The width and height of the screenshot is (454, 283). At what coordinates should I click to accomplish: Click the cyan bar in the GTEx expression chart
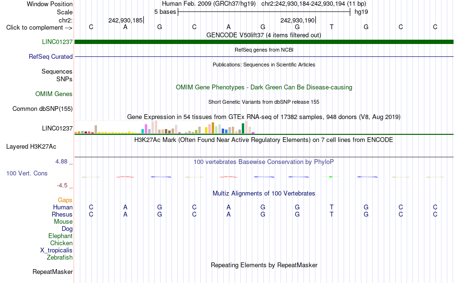142,131
